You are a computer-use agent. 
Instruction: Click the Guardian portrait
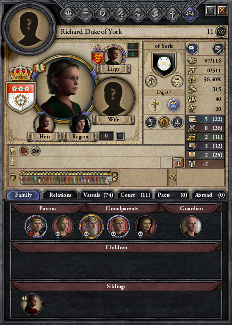(191, 226)
